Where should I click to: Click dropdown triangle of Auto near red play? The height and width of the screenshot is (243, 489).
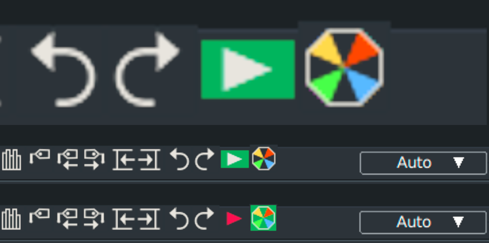(458, 222)
